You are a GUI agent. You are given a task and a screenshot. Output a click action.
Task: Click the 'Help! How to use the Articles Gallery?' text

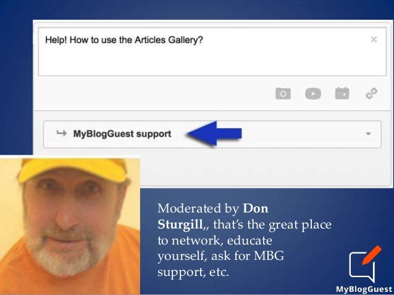pyautogui.click(x=124, y=40)
